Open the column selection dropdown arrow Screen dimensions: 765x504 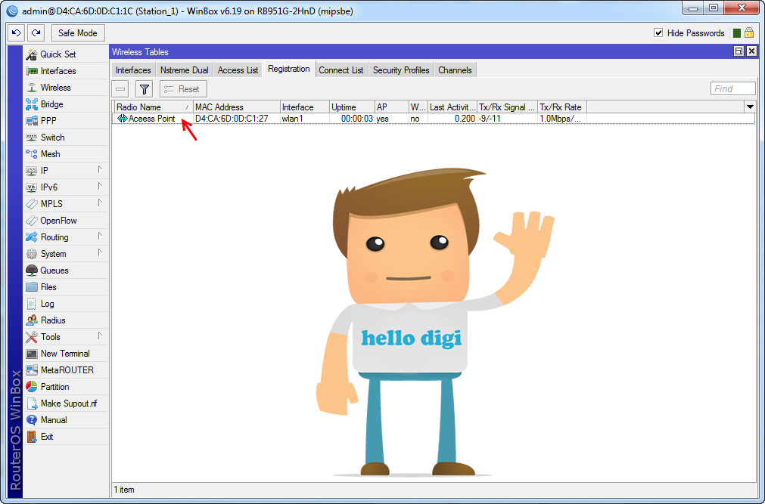click(750, 107)
